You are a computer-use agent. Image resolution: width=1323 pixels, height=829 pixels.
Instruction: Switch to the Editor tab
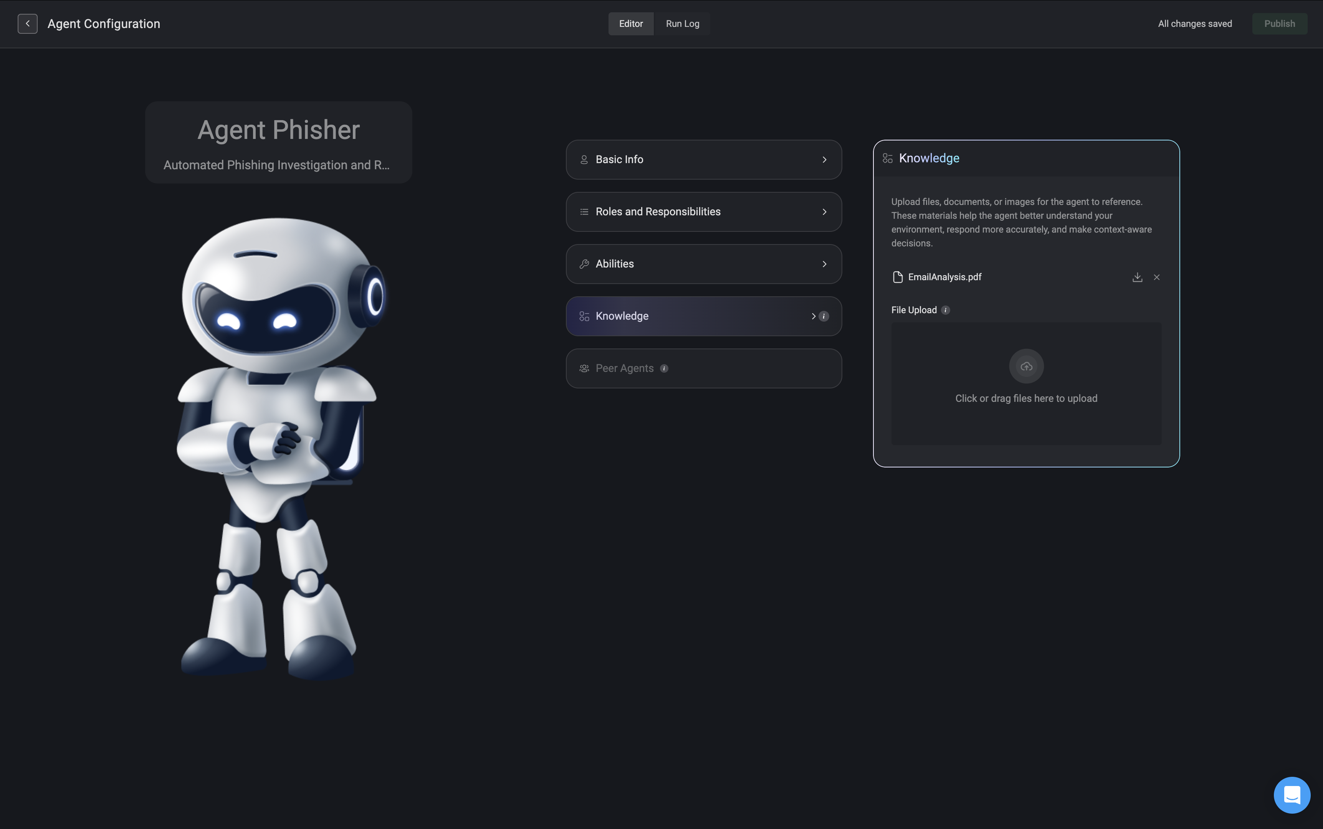coord(631,23)
